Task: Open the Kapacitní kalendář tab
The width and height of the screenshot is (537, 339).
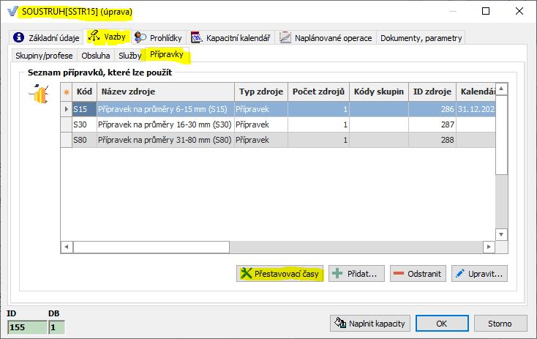Action: [230, 37]
